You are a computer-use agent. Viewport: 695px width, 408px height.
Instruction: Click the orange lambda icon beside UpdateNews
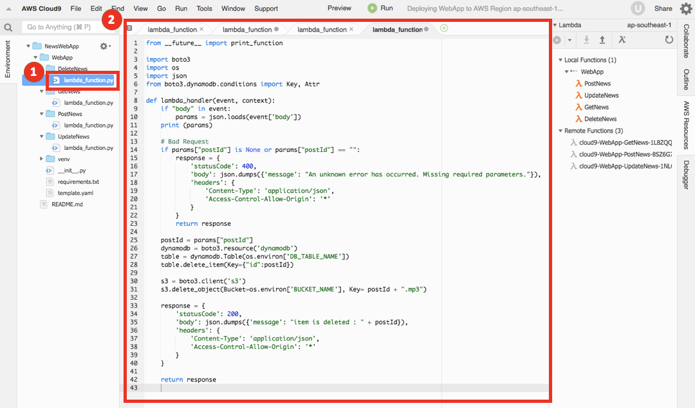579,95
